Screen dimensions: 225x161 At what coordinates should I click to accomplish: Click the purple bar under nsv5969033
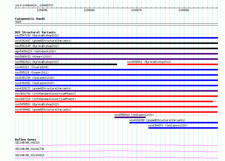[116, 59]
